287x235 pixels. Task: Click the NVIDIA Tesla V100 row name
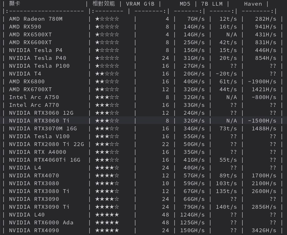[39, 136]
